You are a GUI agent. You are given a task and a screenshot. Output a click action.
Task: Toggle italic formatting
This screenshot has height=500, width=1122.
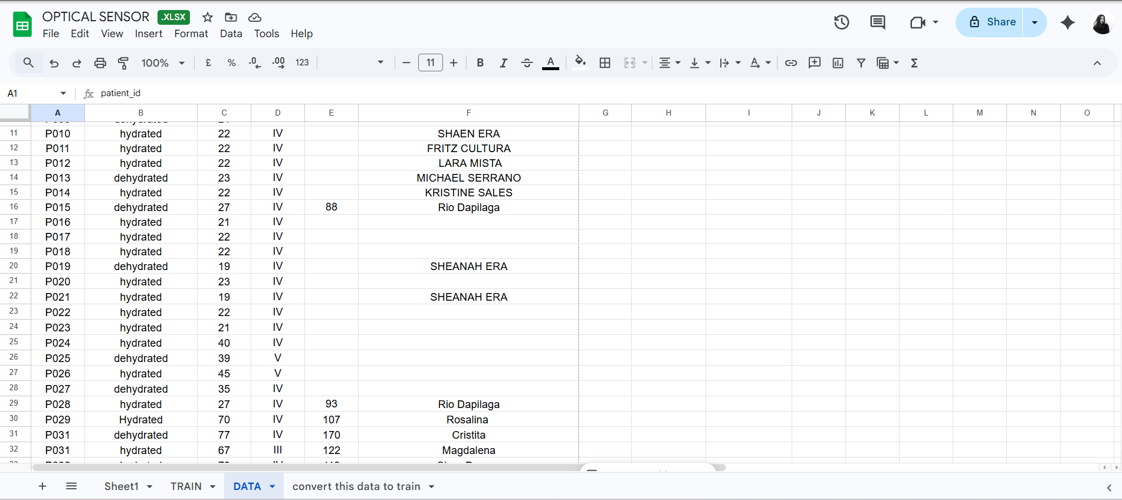[503, 63]
